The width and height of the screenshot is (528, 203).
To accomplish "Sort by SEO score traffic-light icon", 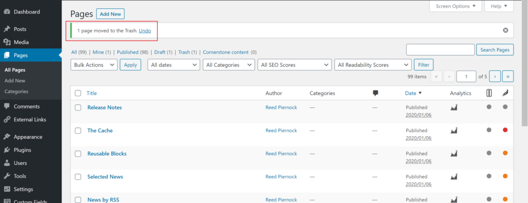I will 489,94.
